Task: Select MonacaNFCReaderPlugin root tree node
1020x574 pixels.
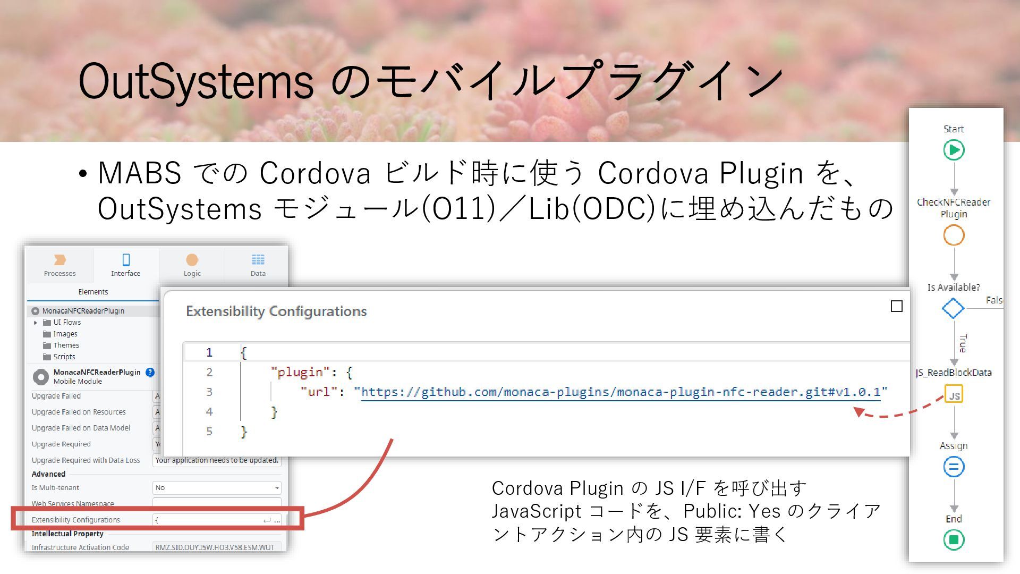Action: (x=83, y=311)
